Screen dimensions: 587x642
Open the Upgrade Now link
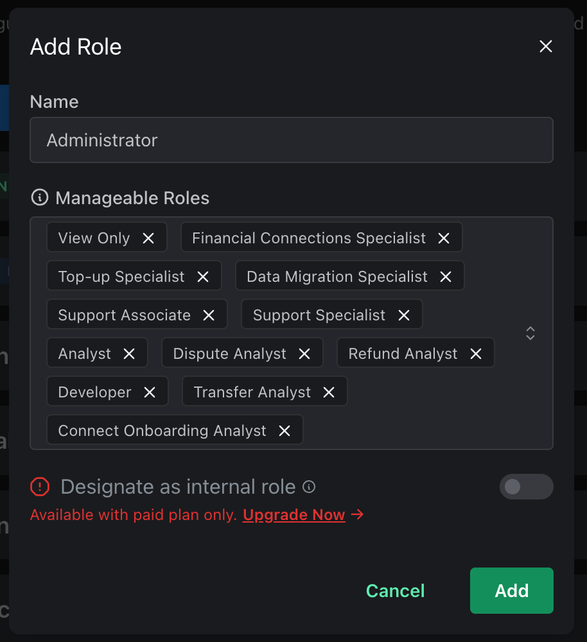[293, 515]
